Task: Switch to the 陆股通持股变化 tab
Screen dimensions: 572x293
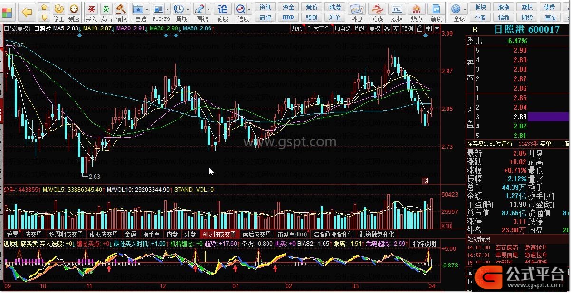Action: pos(333,234)
